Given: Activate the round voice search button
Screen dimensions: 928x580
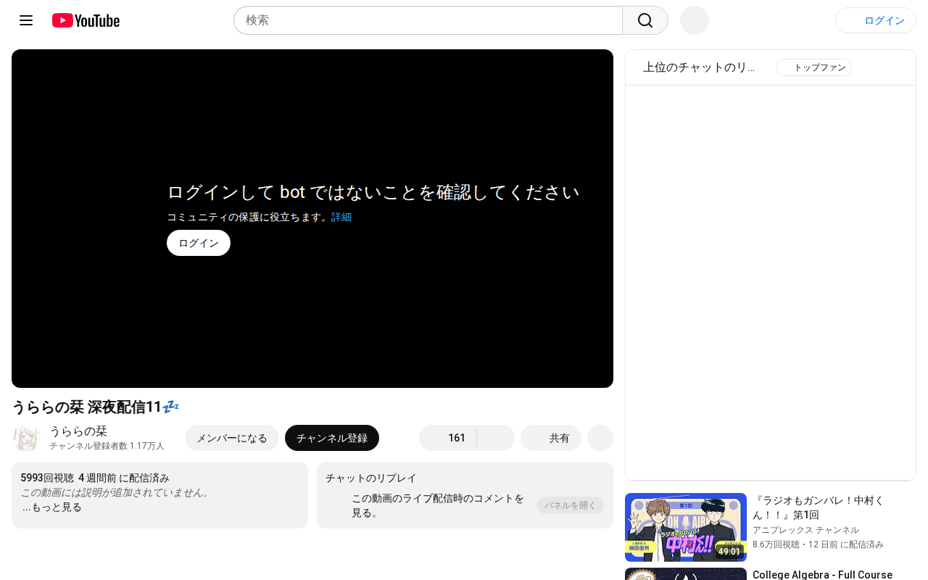Looking at the screenshot, I should click(x=695, y=20).
